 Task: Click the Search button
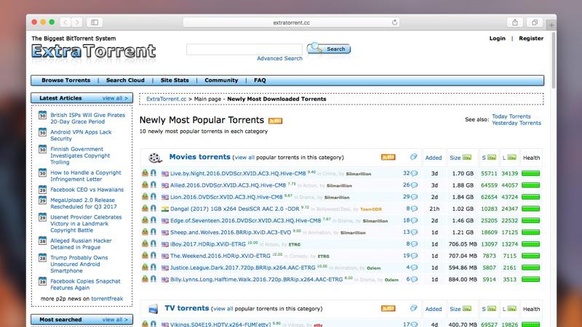click(329, 49)
